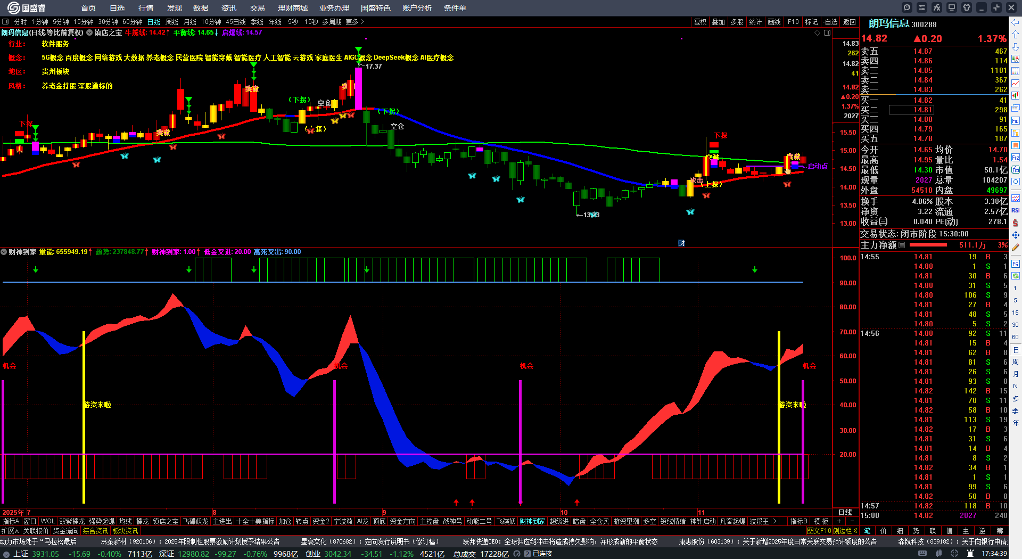Click the red 主力净额 progress bar

click(928, 245)
